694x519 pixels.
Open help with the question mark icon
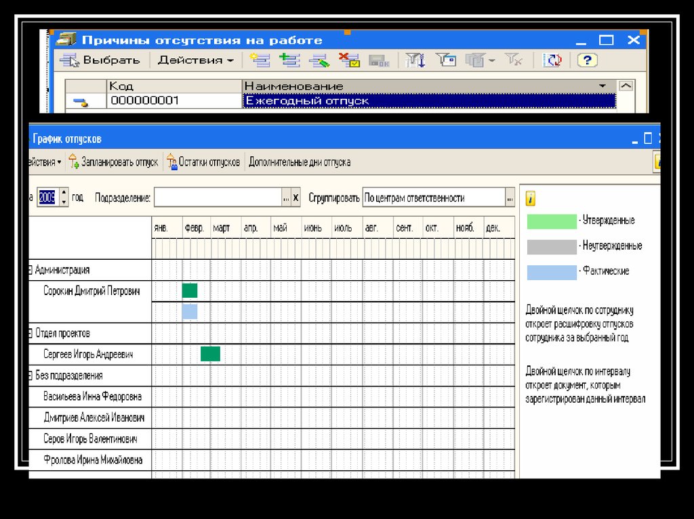pyautogui.click(x=587, y=60)
